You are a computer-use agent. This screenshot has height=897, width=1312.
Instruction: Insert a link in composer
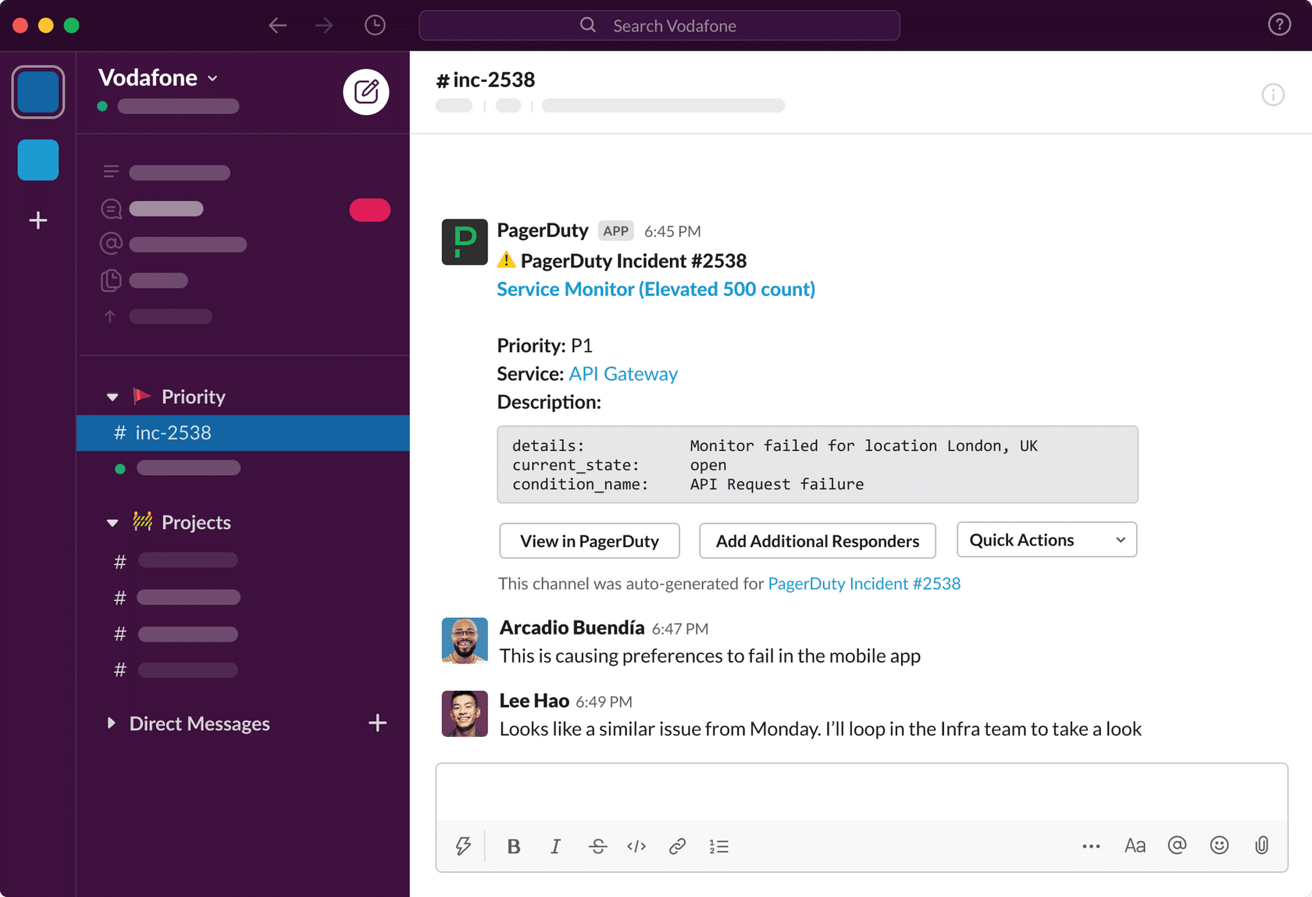[x=677, y=846]
